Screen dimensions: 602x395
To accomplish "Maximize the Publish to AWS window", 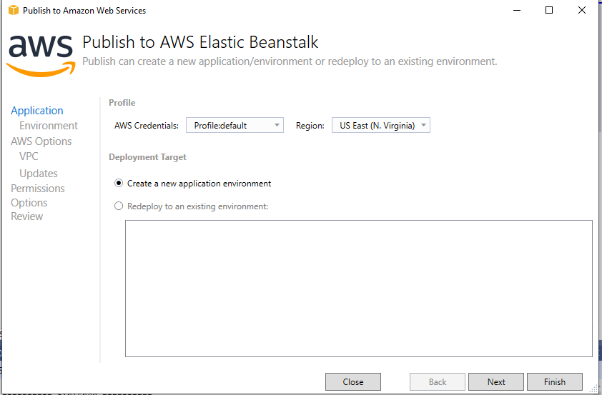I will pos(549,11).
